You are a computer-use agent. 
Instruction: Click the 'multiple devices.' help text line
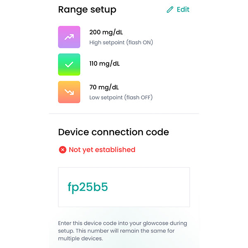(x=80, y=238)
